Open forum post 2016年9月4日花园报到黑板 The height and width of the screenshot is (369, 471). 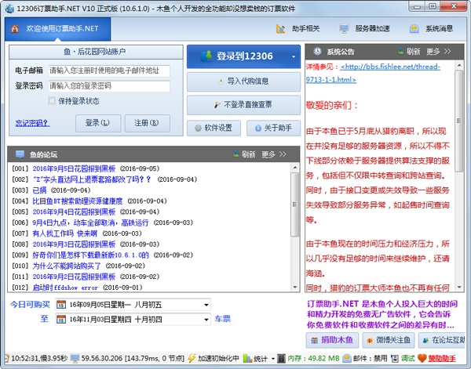pyautogui.click(x=74, y=212)
